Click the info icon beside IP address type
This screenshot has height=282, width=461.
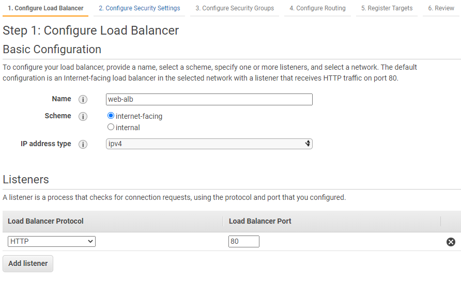[83, 144]
